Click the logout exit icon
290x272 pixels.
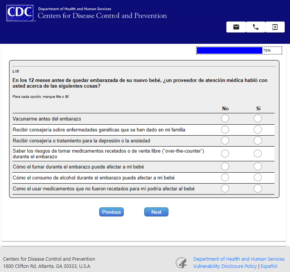pos(275,27)
